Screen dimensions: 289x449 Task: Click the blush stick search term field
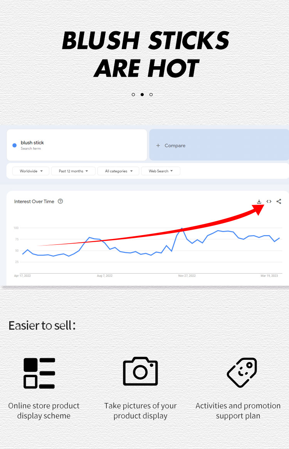click(x=77, y=145)
